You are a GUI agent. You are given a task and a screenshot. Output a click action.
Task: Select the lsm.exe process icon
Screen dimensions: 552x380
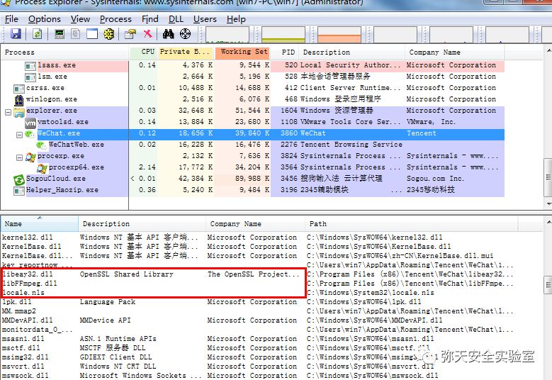30,77
